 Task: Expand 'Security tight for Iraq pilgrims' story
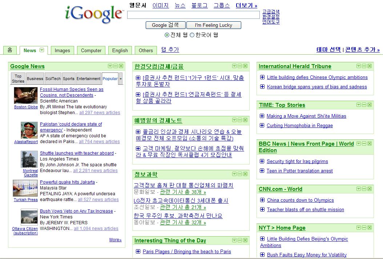click(262, 161)
